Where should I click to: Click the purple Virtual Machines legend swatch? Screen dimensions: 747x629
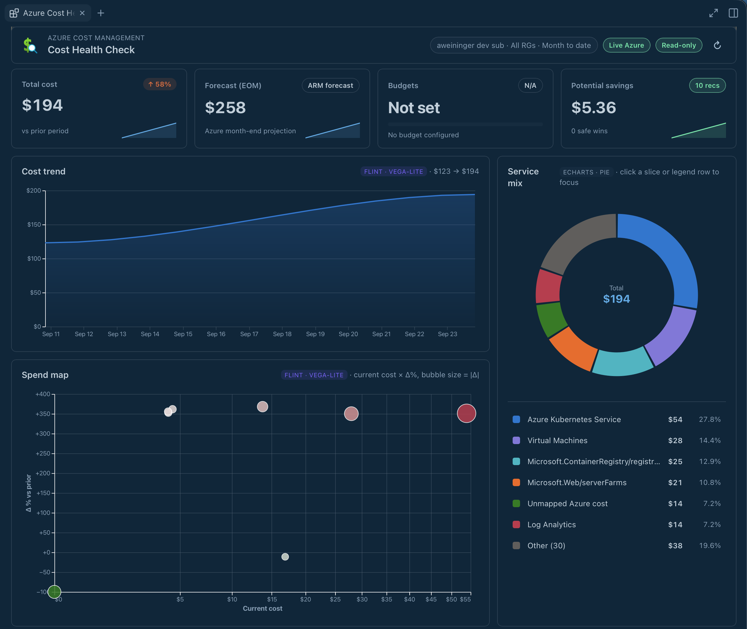[516, 440]
